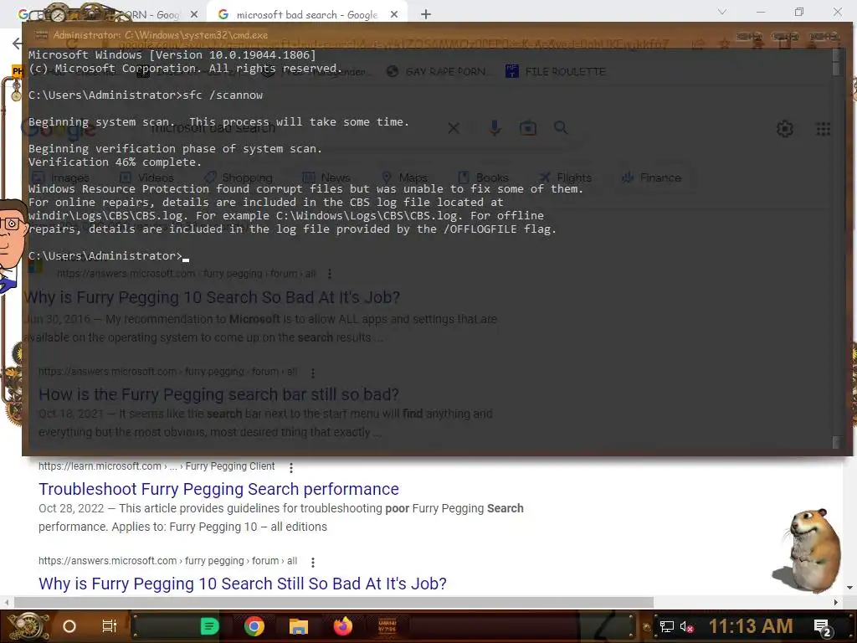Switch to the 'microsoft bad search - Google' tab

pyautogui.click(x=306, y=15)
